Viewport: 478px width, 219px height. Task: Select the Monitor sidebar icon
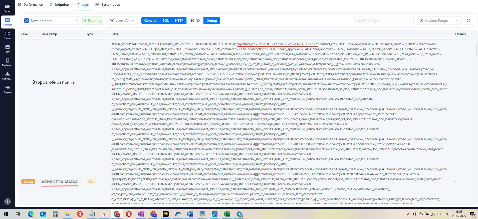8,22
